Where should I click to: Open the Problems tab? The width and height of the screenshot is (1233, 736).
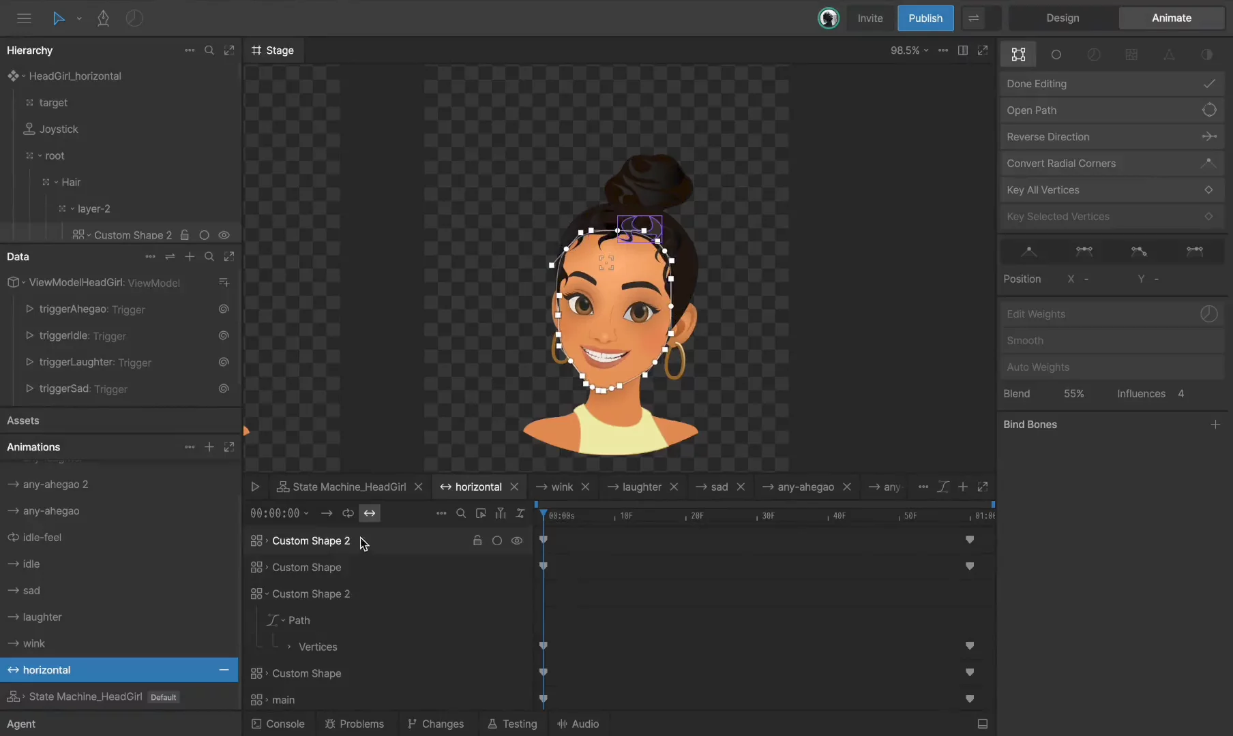(355, 724)
